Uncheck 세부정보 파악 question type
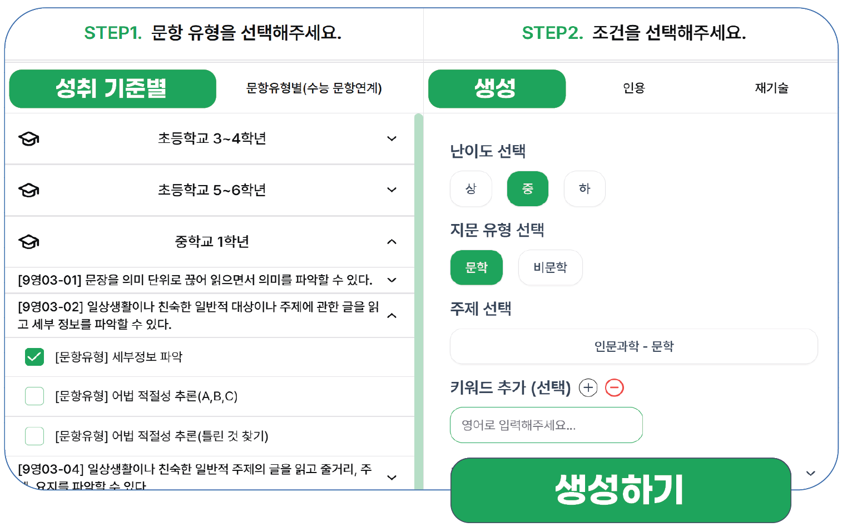The width and height of the screenshot is (842, 527). coord(34,357)
